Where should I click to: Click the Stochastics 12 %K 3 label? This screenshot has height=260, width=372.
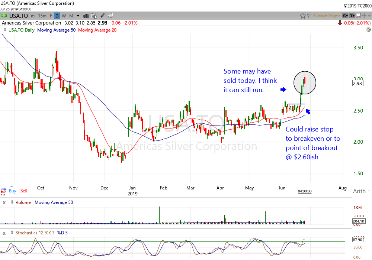tap(35, 233)
